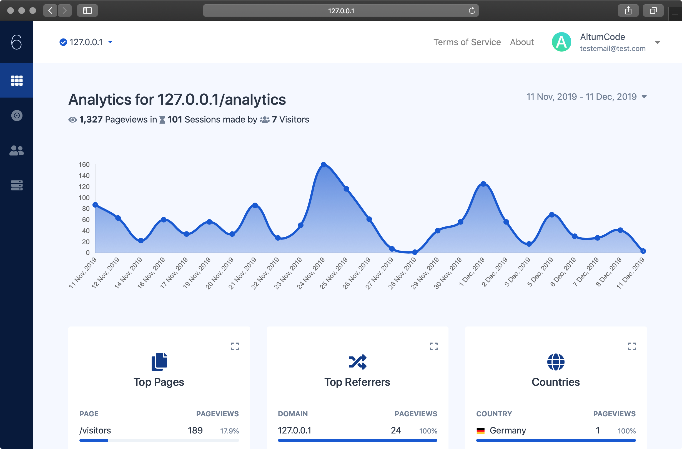Open the dashboard grid icon in sidebar
This screenshot has width=682, height=449.
point(17,80)
